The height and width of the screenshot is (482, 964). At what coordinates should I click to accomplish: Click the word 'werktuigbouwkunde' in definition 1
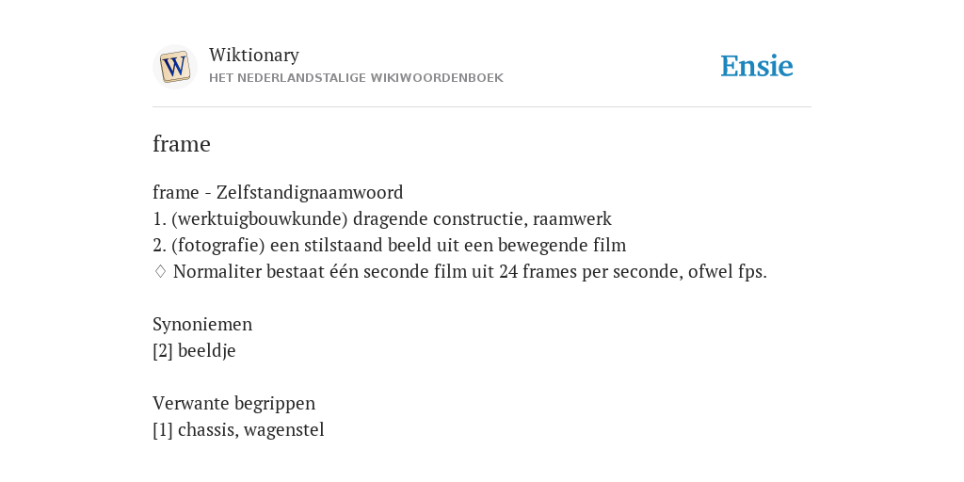260,218
